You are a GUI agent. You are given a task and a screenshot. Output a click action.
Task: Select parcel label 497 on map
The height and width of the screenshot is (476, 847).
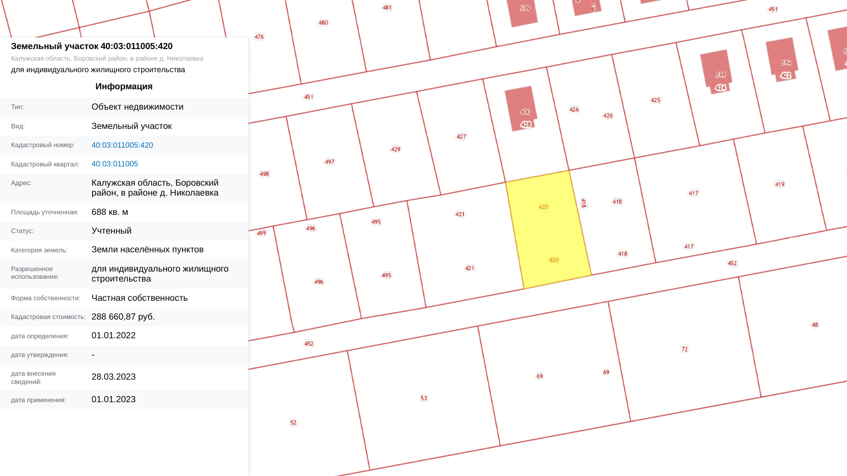[x=329, y=162]
